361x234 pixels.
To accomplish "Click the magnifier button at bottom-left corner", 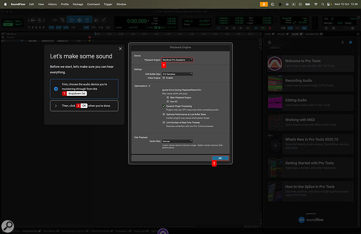I will click(8, 226).
